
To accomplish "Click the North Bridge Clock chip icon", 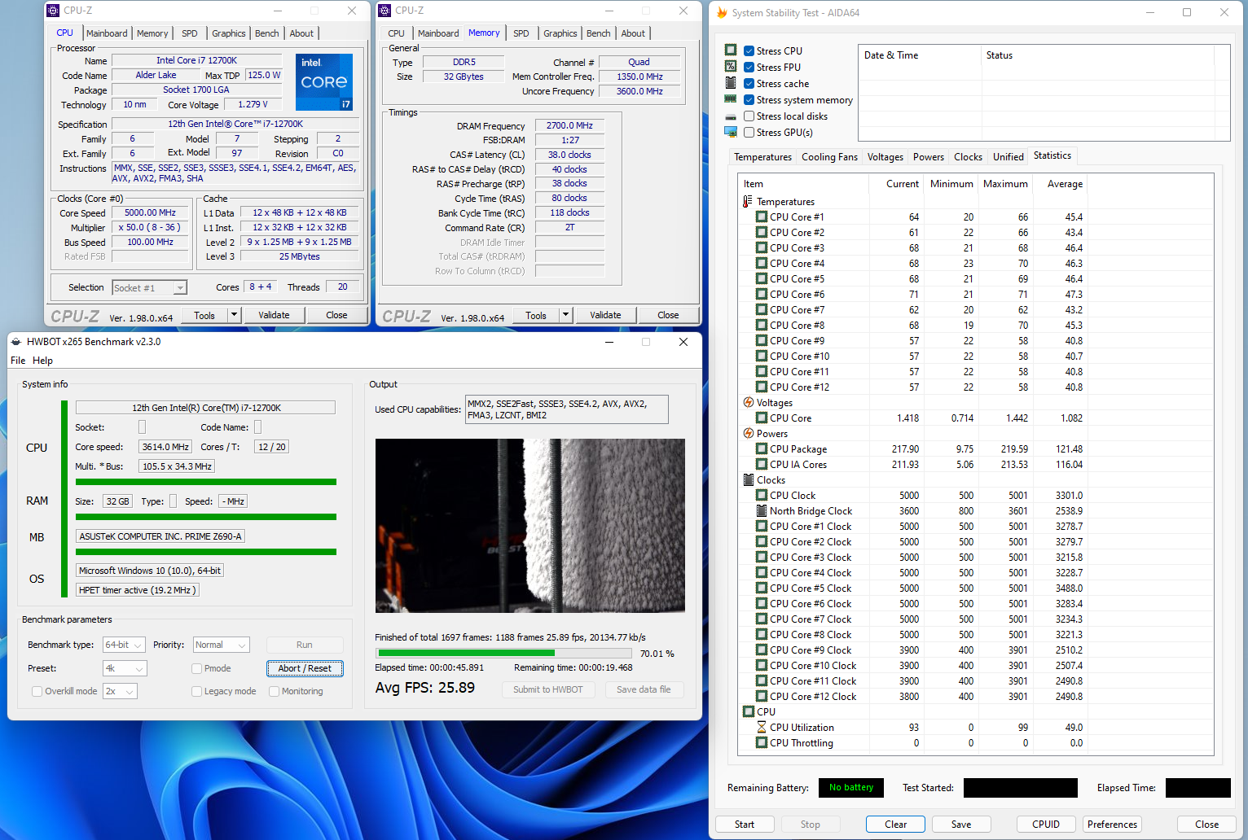I will pyautogui.click(x=761, y=510).
